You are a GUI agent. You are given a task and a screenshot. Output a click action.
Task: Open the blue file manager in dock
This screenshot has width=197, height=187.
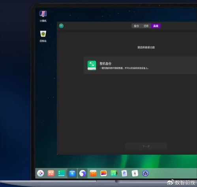click(72, 173)
